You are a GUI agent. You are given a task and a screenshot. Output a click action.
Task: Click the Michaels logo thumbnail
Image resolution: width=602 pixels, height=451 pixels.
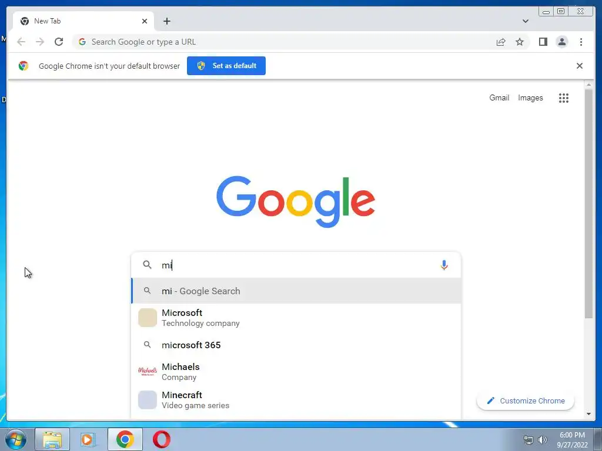click(148, 371)
